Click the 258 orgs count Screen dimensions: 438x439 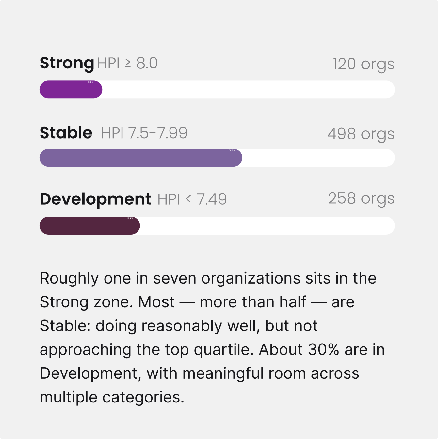361,199
